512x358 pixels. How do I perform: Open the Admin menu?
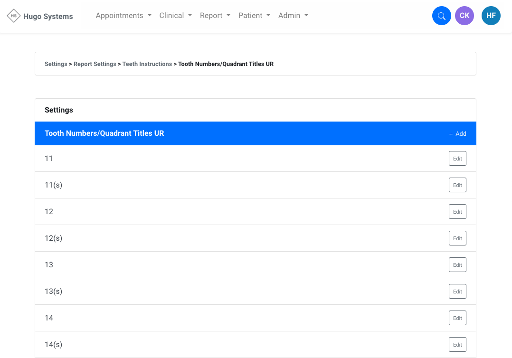pyautogui.click(x=293, y=16)
